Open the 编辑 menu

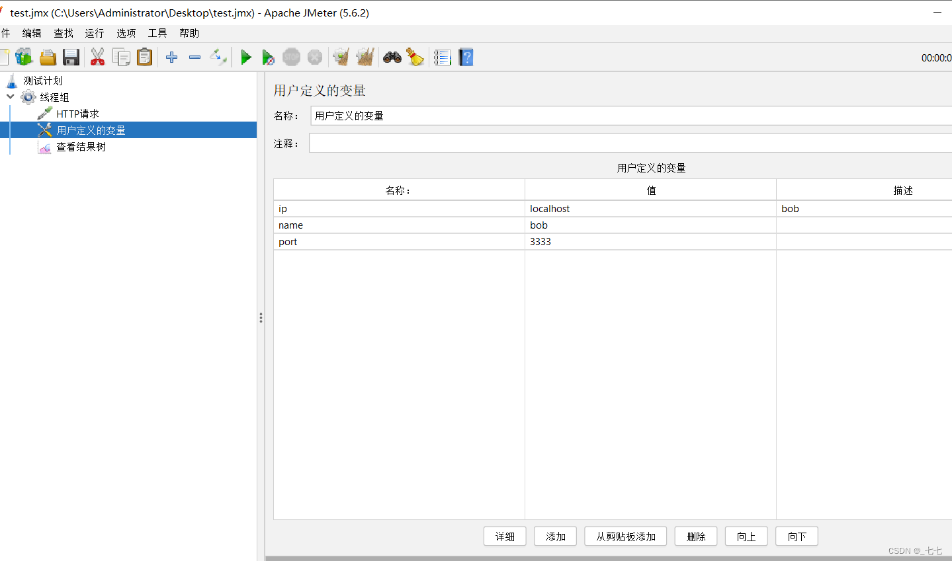tap(32, 33)
